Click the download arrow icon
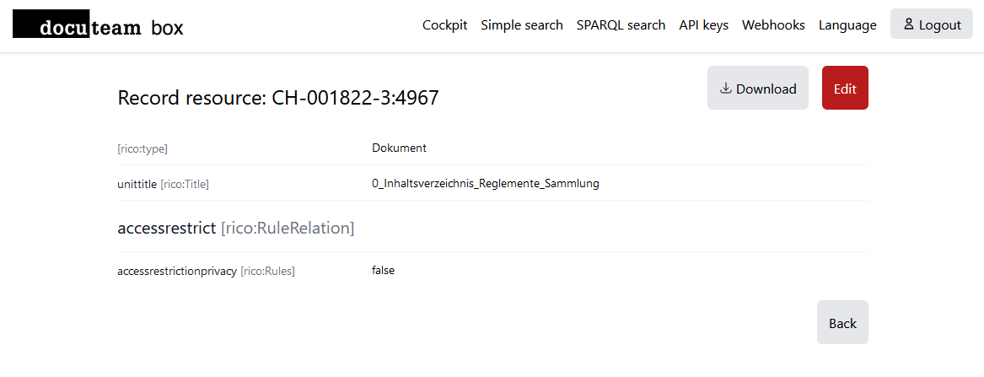The height and width of the screenshot is (377, 984). pyautogui.click(x=725, y=89)
